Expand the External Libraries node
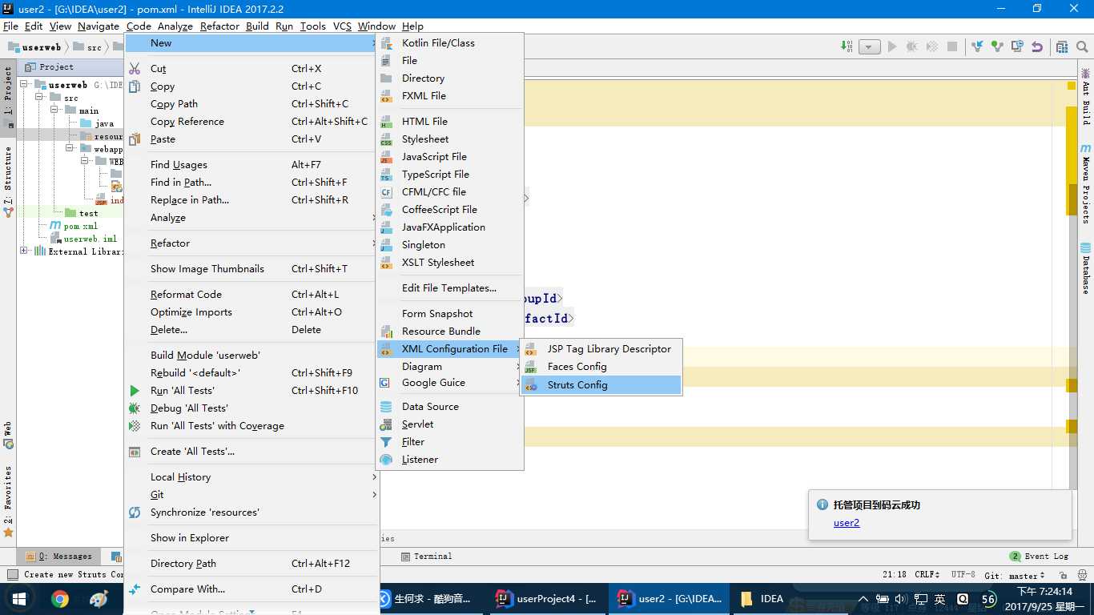 [x=24, y=251]
